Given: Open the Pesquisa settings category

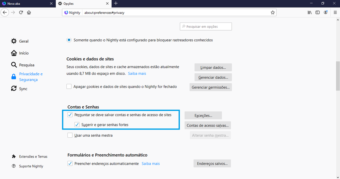Looking at the screenshot, I should tap(27, 65).
